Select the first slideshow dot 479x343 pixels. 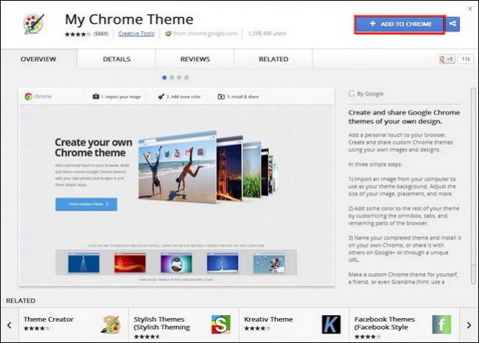[164, 77]
